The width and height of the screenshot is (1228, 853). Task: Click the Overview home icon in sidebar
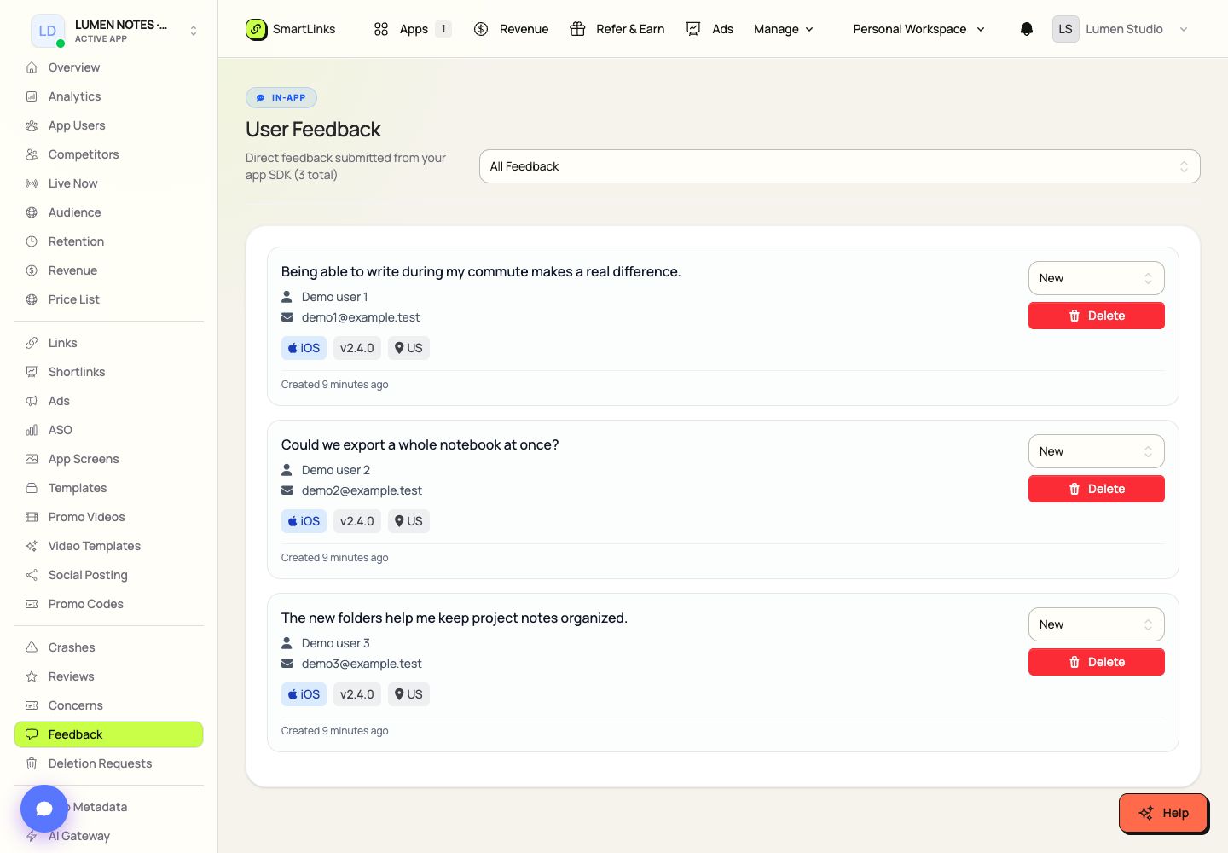click(32, 67)
